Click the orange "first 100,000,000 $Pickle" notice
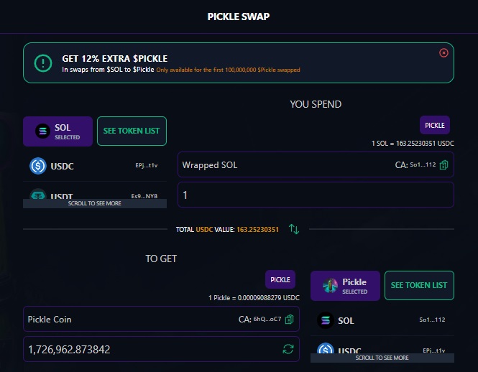 [x=228, y=70]
